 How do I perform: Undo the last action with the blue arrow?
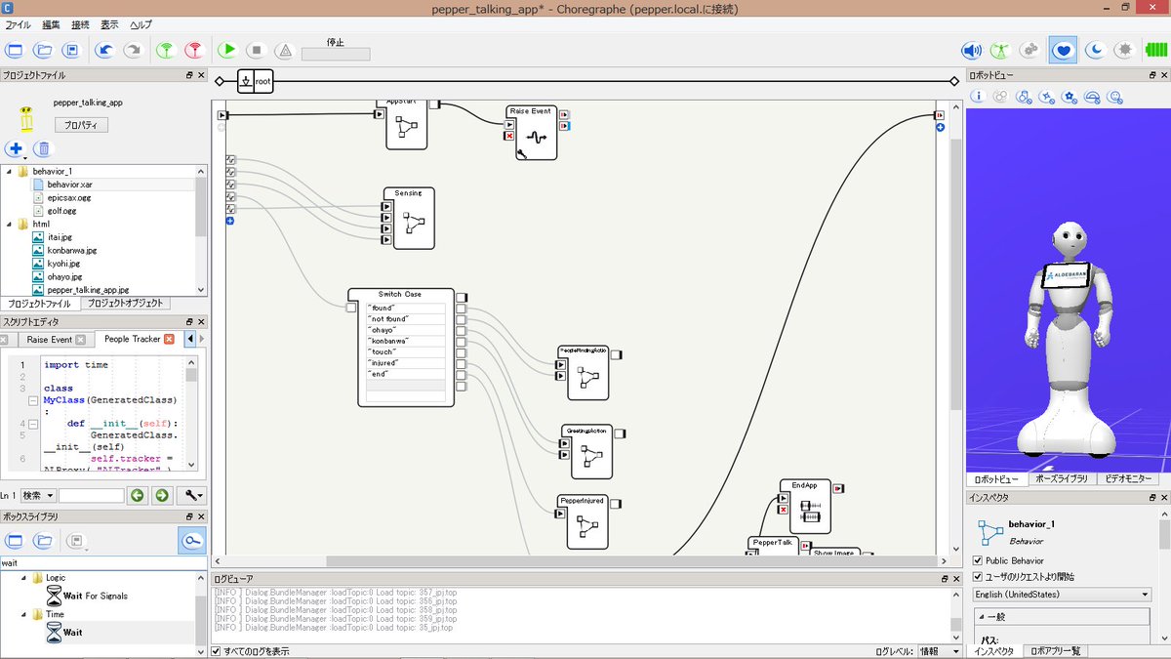tap(104, 50)
